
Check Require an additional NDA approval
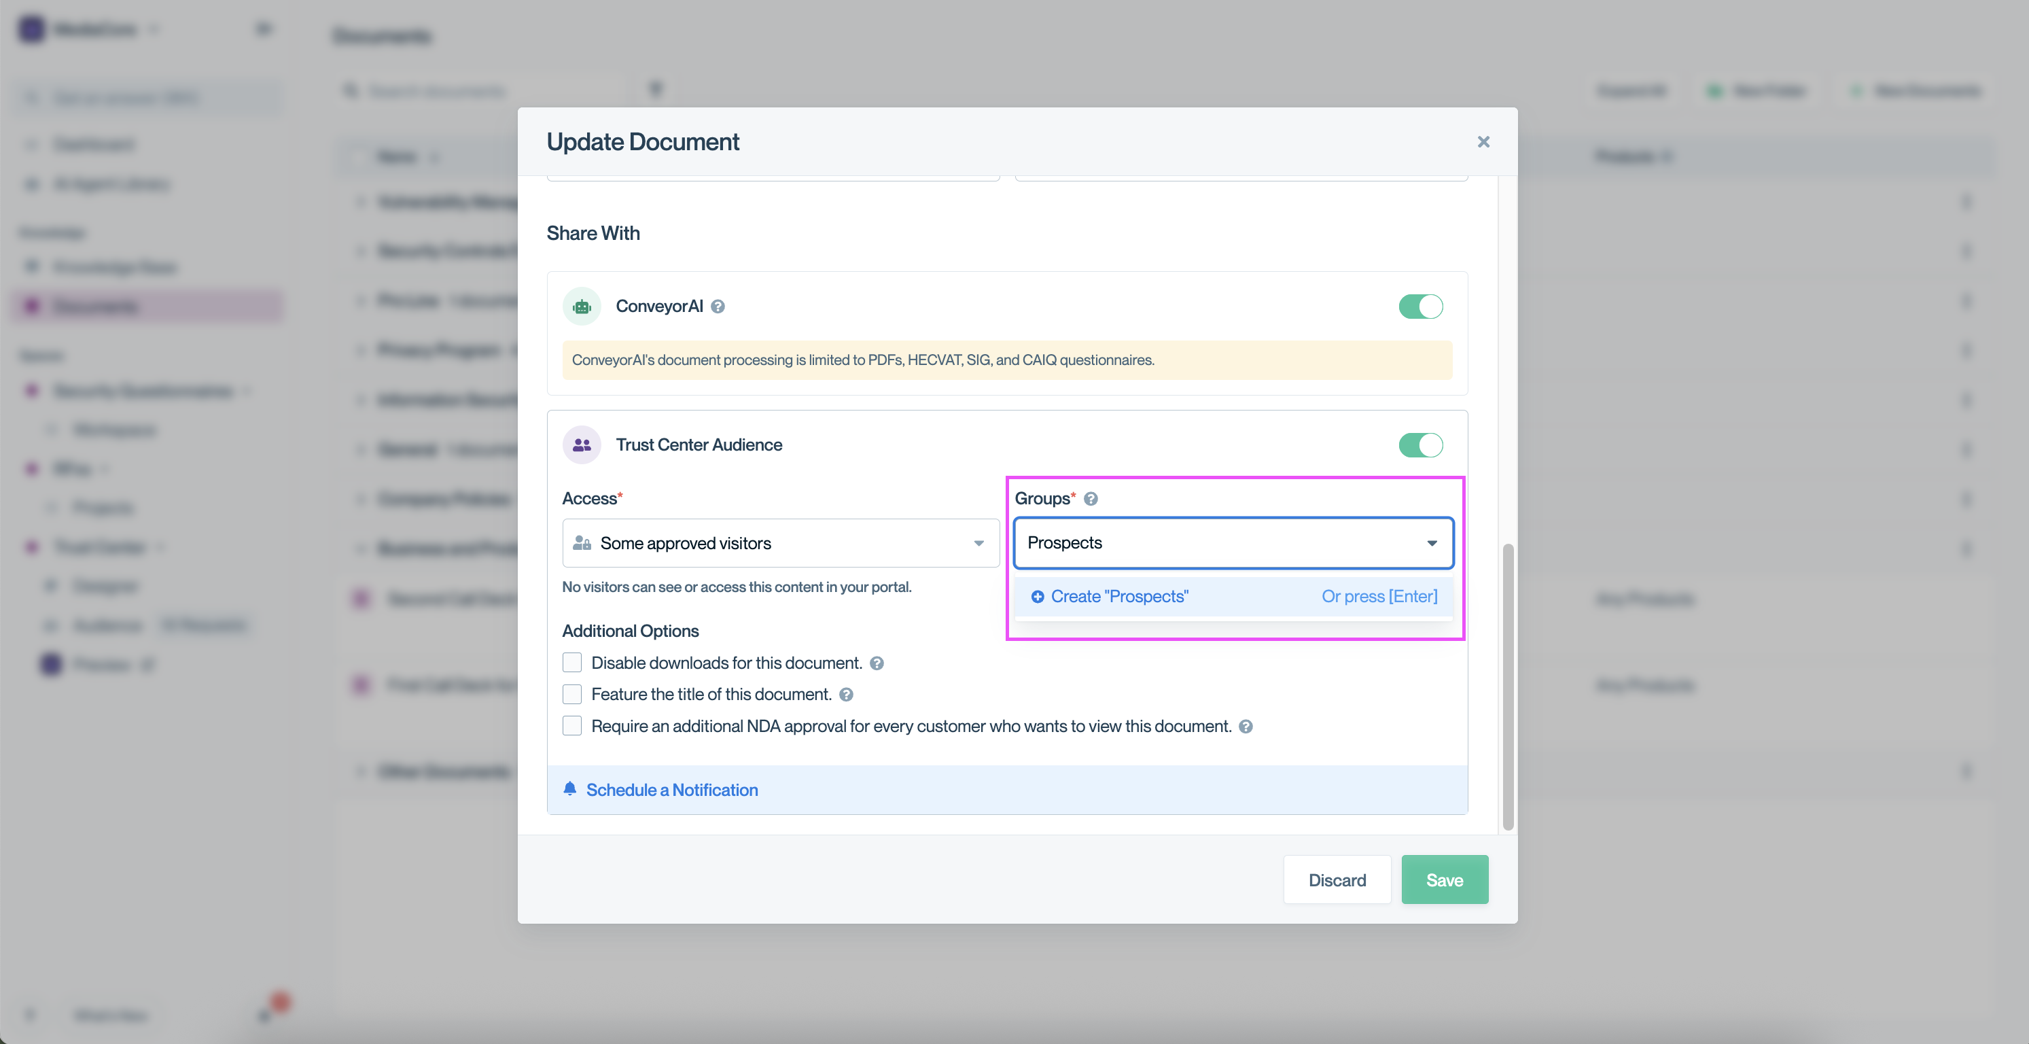tap(572, 726)
